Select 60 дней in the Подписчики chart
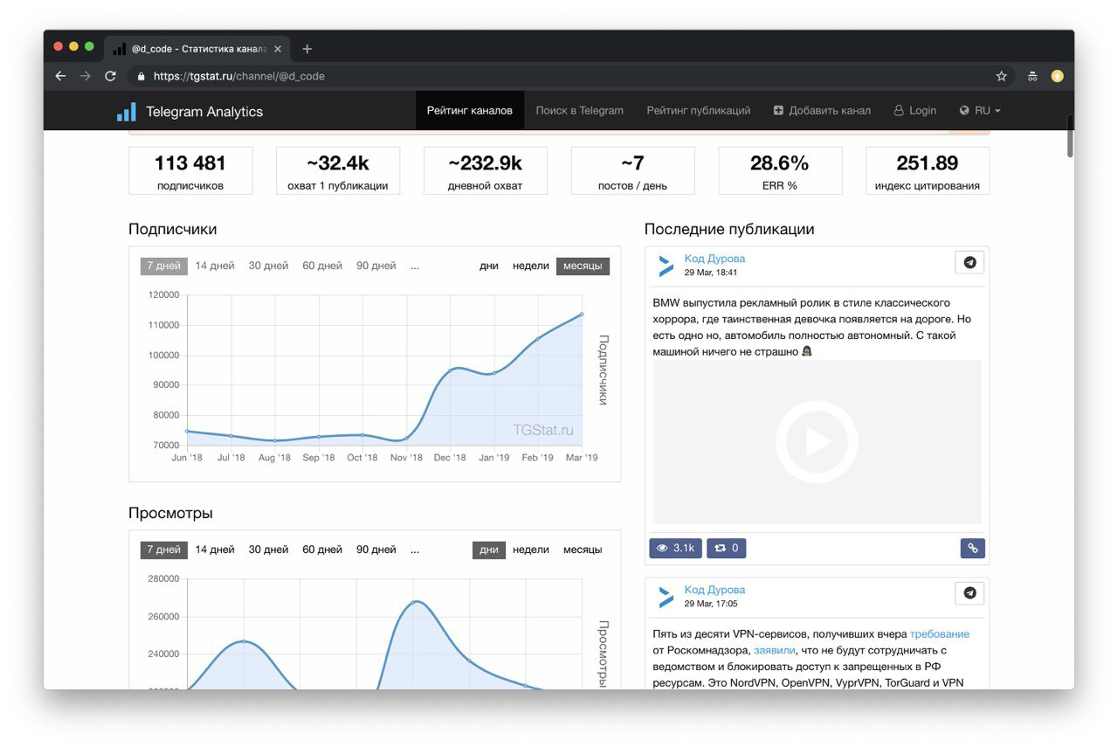The image size is (1118, 747). 322,266
